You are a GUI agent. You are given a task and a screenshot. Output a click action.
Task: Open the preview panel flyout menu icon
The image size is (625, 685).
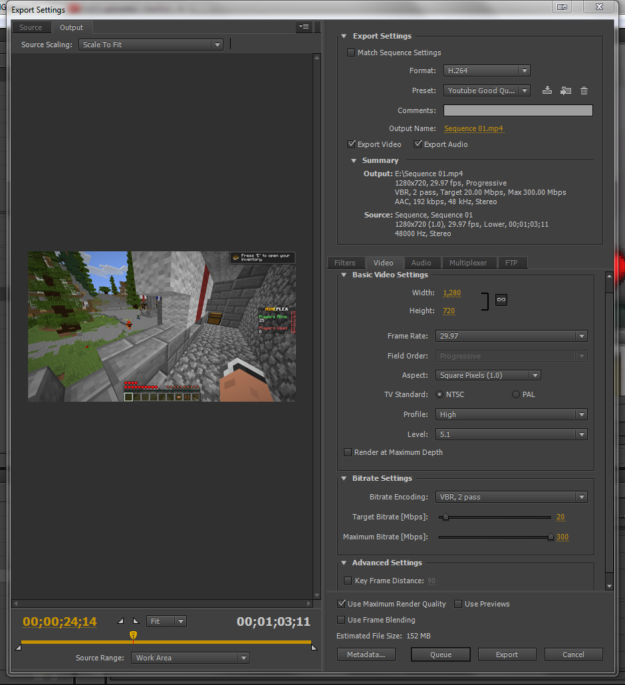(x=304, y=27)
